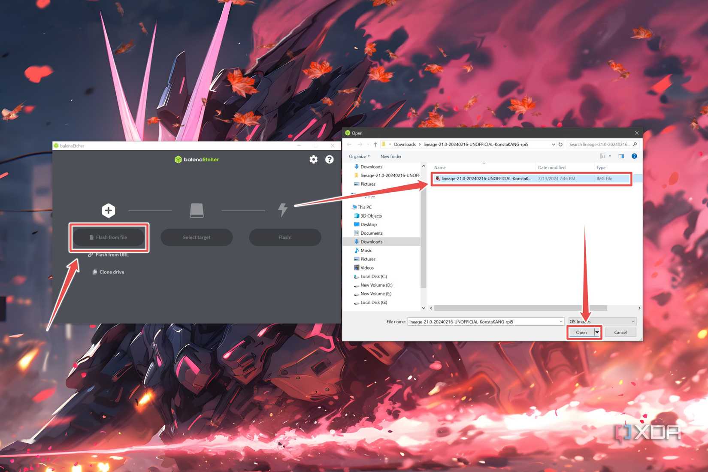This screenshot has height=472, width=708.
Task: Close the Open dialog window
Action: click(x=637, y=133)
